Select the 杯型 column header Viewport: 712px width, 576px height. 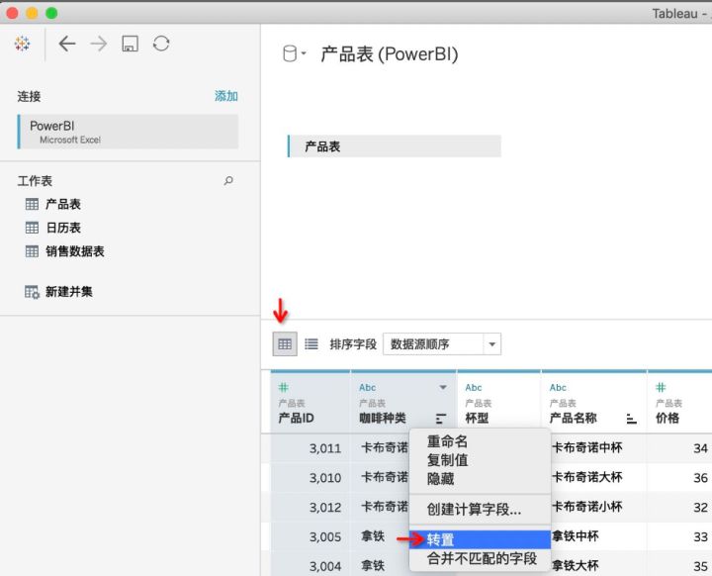coord(498,403)
